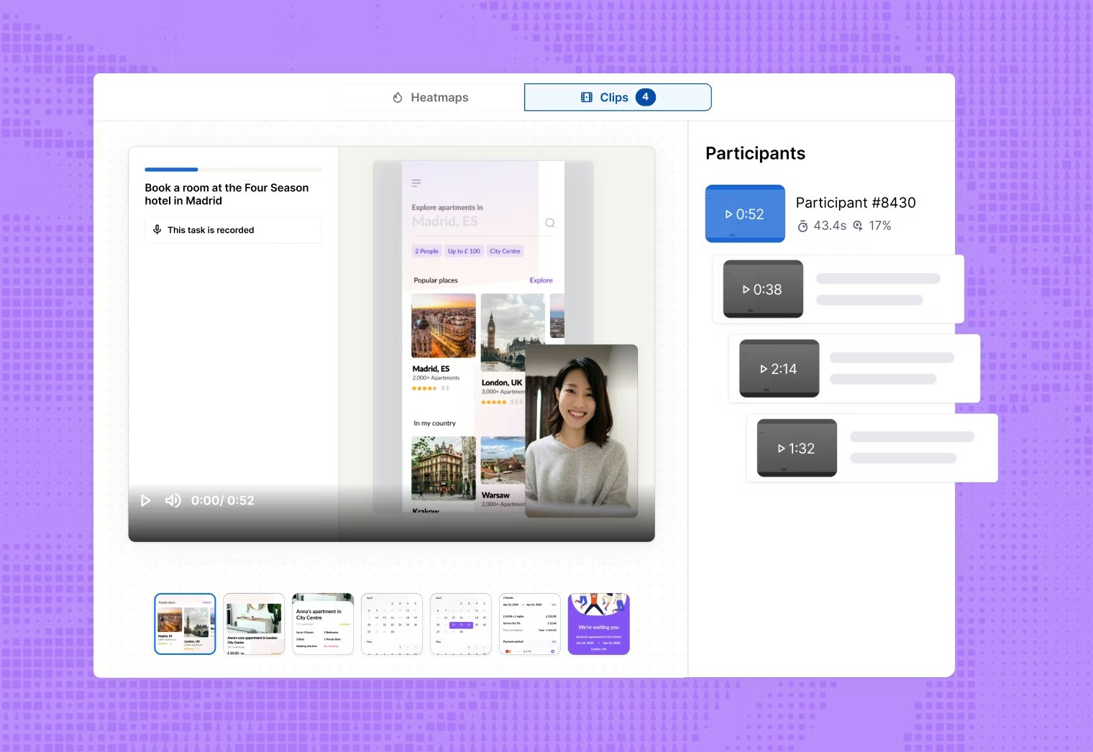Click the blue video progress bar
1093x752 pixels.
coord(170,170)
